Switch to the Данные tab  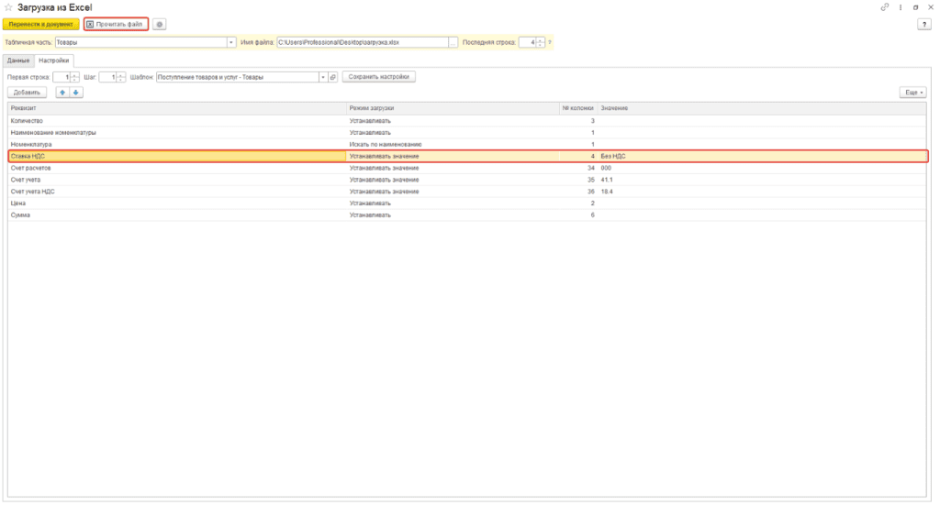17,60
